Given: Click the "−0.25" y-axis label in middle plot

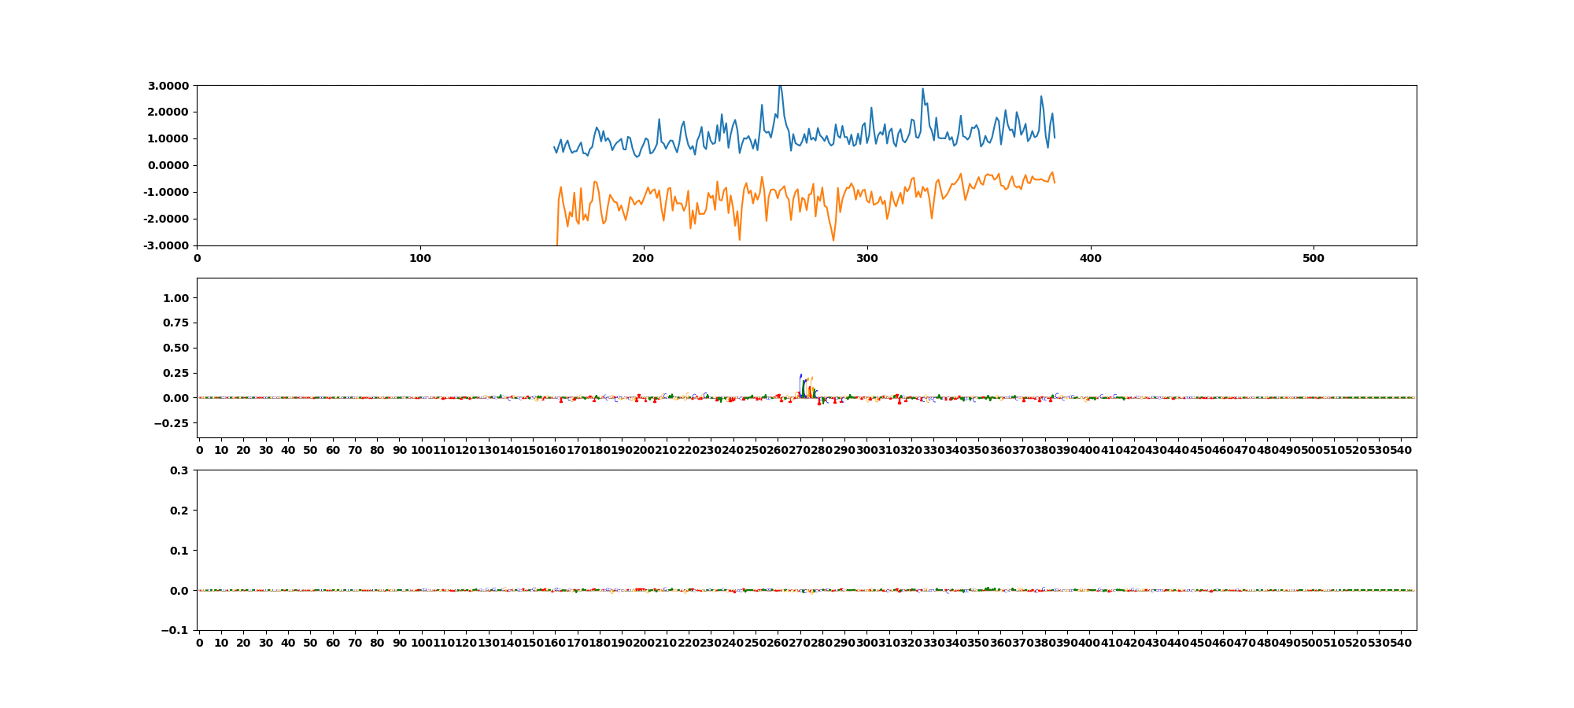Looking at the screenshot, I should (171, 423).
